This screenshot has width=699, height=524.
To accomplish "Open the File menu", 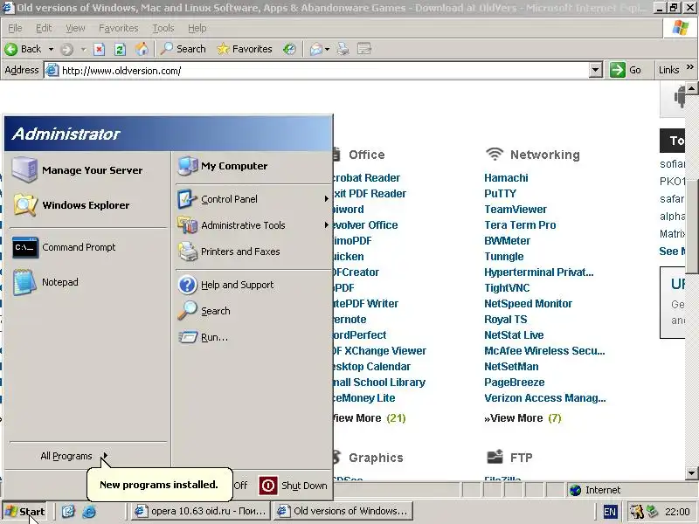I will [15, 28].
